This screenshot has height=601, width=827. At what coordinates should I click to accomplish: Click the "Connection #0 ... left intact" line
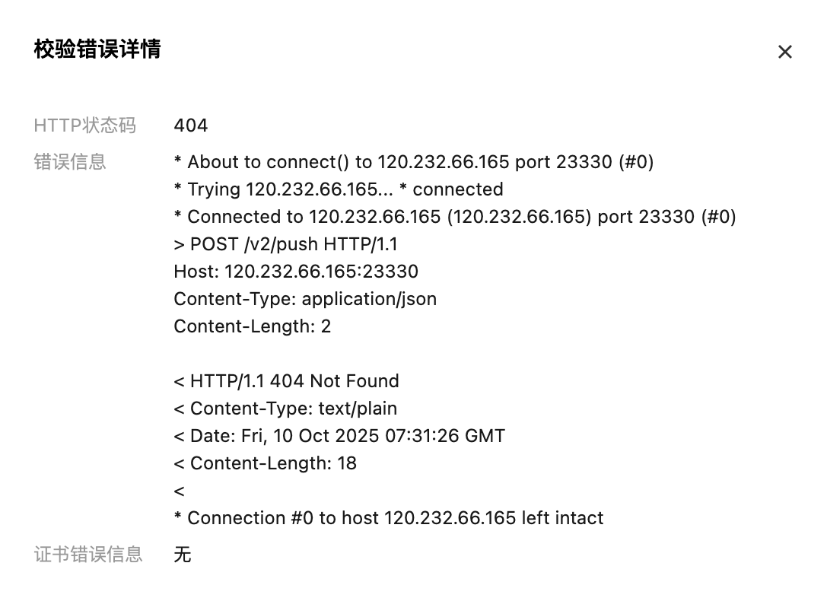tap(389, 518)
